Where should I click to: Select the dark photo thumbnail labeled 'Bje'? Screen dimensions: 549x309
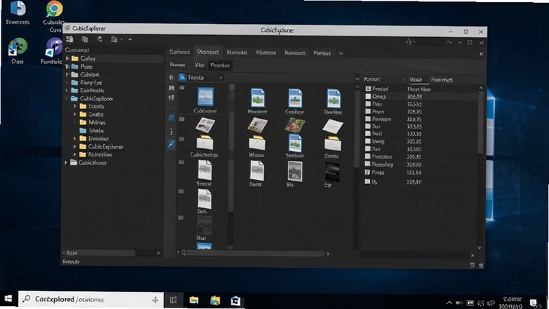tap(332, 172)
